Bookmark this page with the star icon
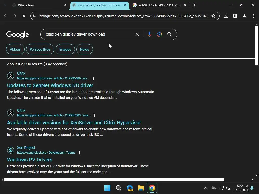The image size is (259, 194). tap(213, 16)
